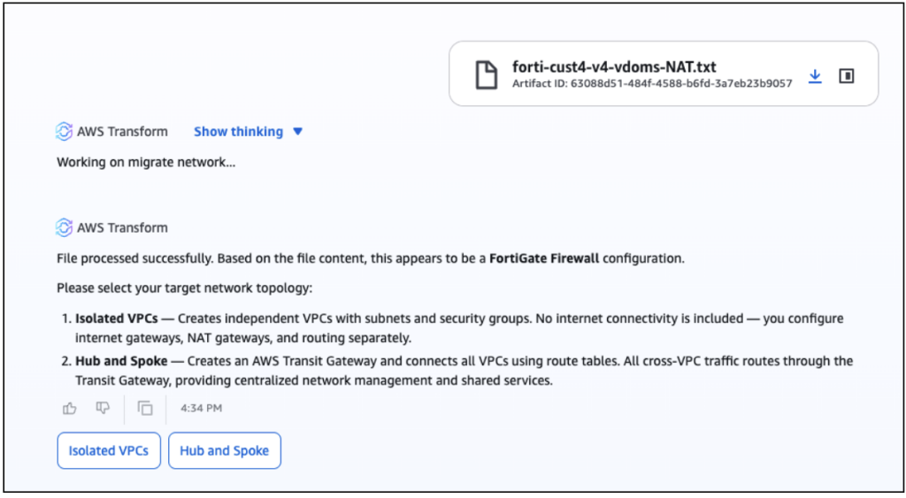
Task: Click the 'AWS Transform' name above 'File processed'
Action: pyautogui.click(x=122, y=227)
